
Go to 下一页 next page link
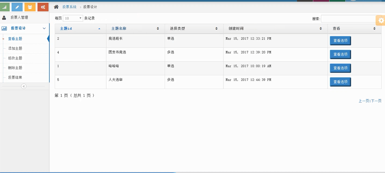pyautogui.click(x=376, y=101)
